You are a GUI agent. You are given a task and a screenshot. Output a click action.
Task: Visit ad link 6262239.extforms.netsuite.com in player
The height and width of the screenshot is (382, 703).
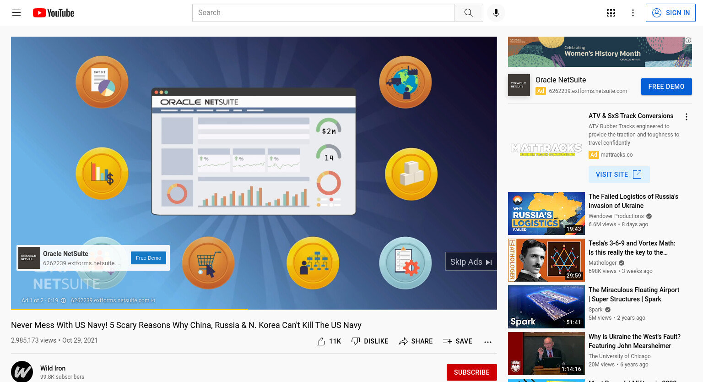(x=113, y=300)
